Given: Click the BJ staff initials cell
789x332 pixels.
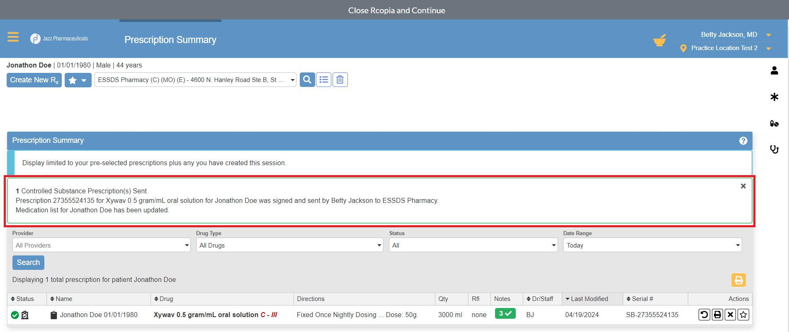Looking at the screenshot, I should click(530, 315).
